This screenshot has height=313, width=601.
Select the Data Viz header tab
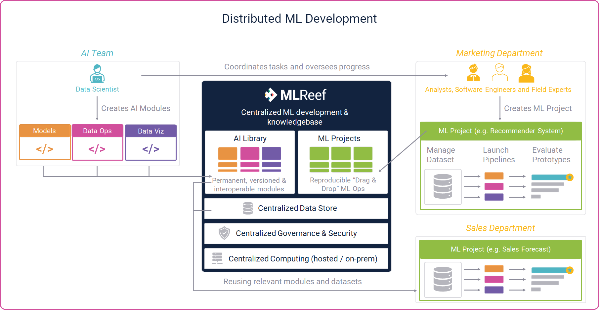151,131
